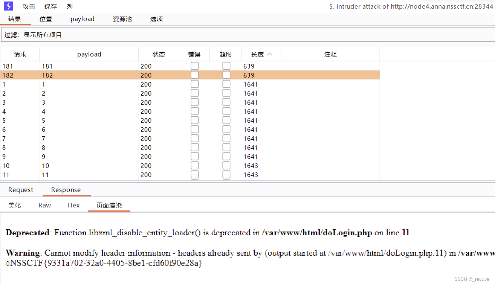Image resolution: width=495 pixels, height=285 pixels.
Task: Click status 200 in row 5
Action: [x=146, y=120]
